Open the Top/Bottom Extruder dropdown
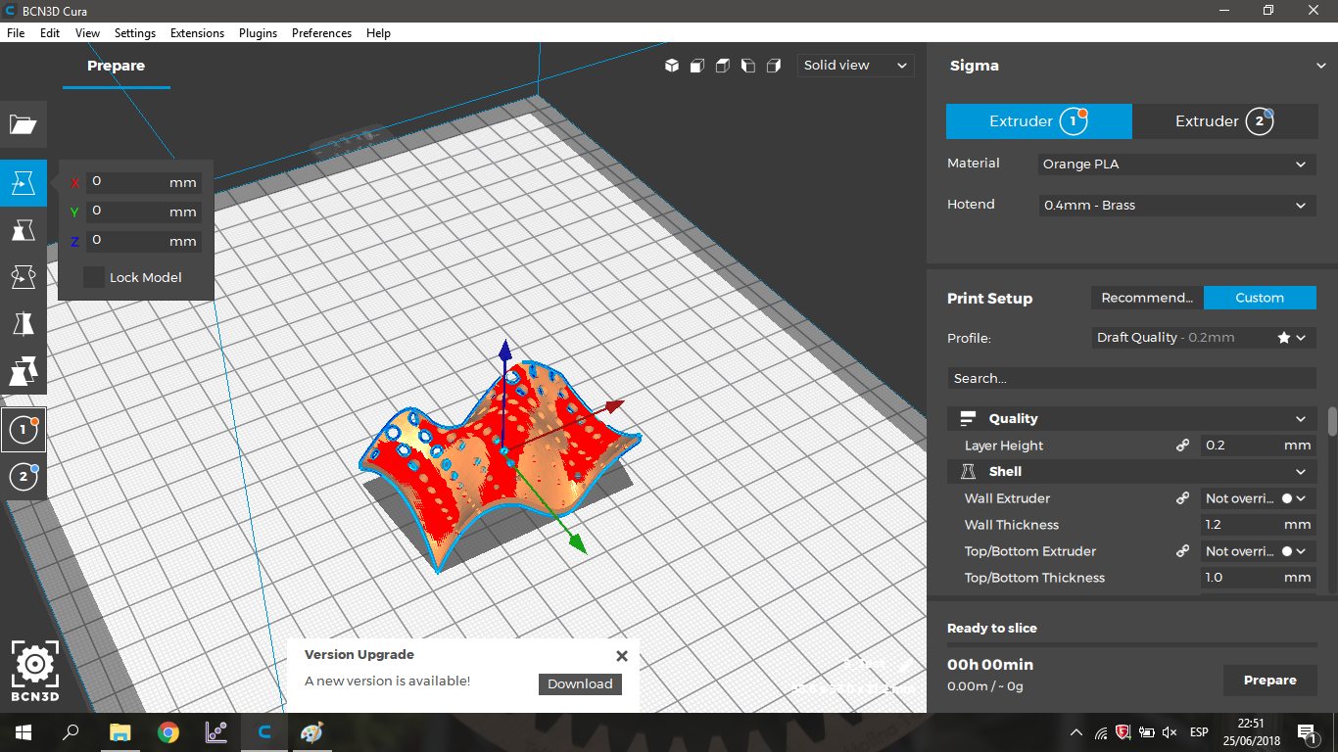1338x752 pixels. click(1259, 551)
